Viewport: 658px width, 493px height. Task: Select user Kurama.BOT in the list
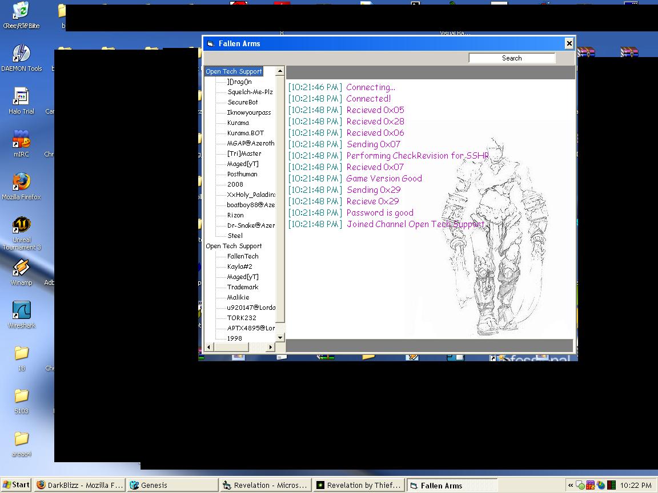tap(245, 133)
